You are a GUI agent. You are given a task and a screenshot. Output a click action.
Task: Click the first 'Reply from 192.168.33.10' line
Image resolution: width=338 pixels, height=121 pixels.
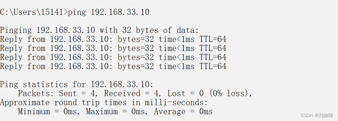pos(113,40)
